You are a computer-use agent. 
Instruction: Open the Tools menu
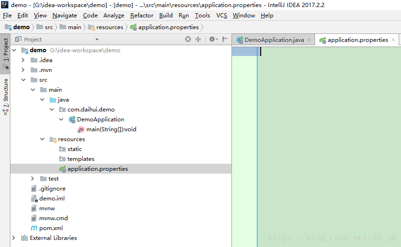(202, 16)
